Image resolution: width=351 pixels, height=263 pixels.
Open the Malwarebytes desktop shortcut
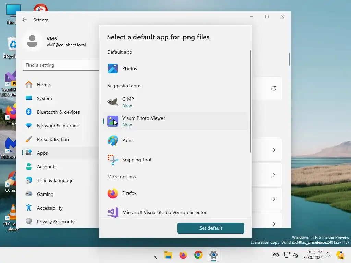click(x=9, y=148)
